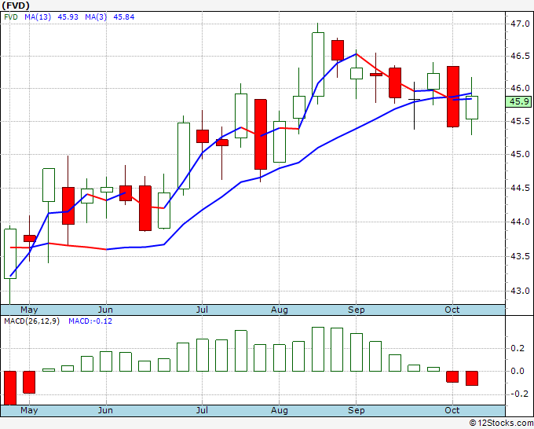The image size is (534, 429).
Task: Click the black doji candle in late September
Action: (x=414, y=105)
